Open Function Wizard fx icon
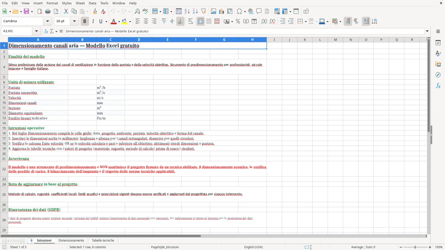Viewport: 445px width, 250px height. (x=46, y=31)
